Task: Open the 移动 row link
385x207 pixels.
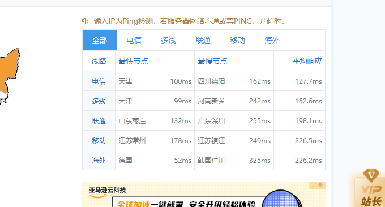Action: tap(99, 140)
